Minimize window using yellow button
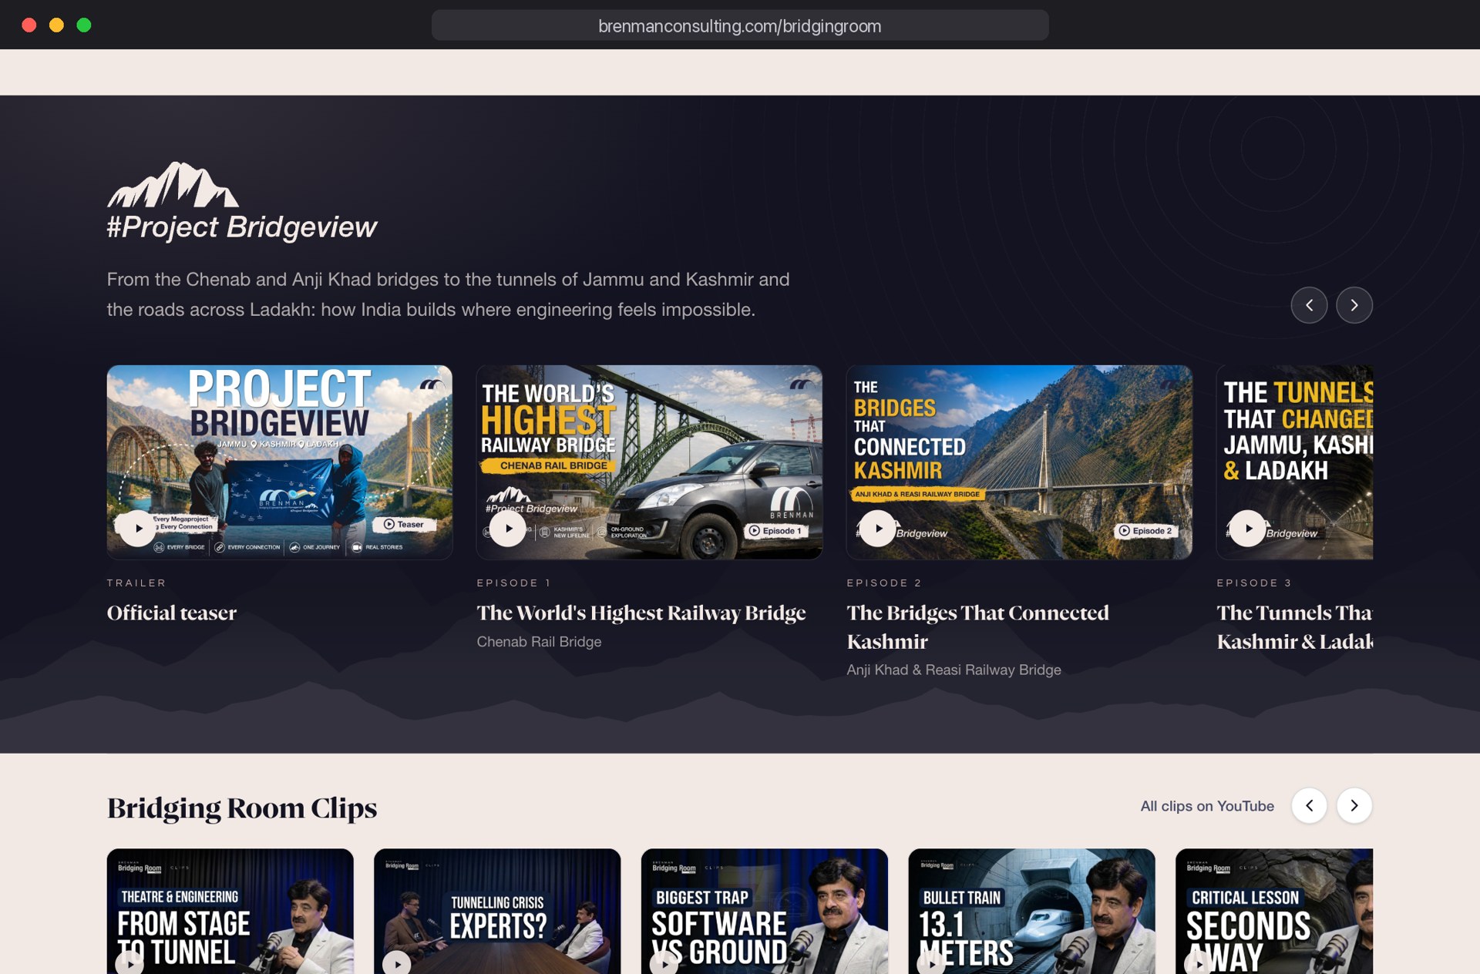 tap(56, 25)
